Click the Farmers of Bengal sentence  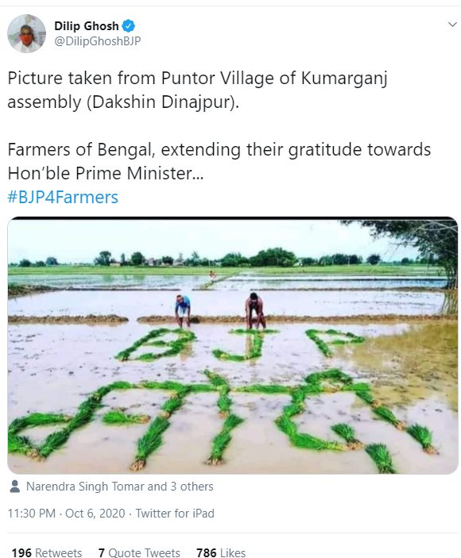pos(219,161)
